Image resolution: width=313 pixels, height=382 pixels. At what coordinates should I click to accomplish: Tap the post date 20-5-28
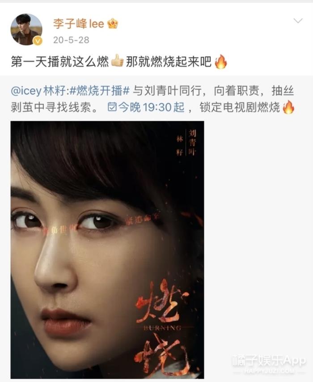71,40
